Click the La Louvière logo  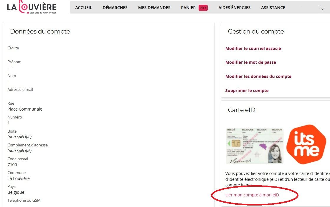(32, 7)
